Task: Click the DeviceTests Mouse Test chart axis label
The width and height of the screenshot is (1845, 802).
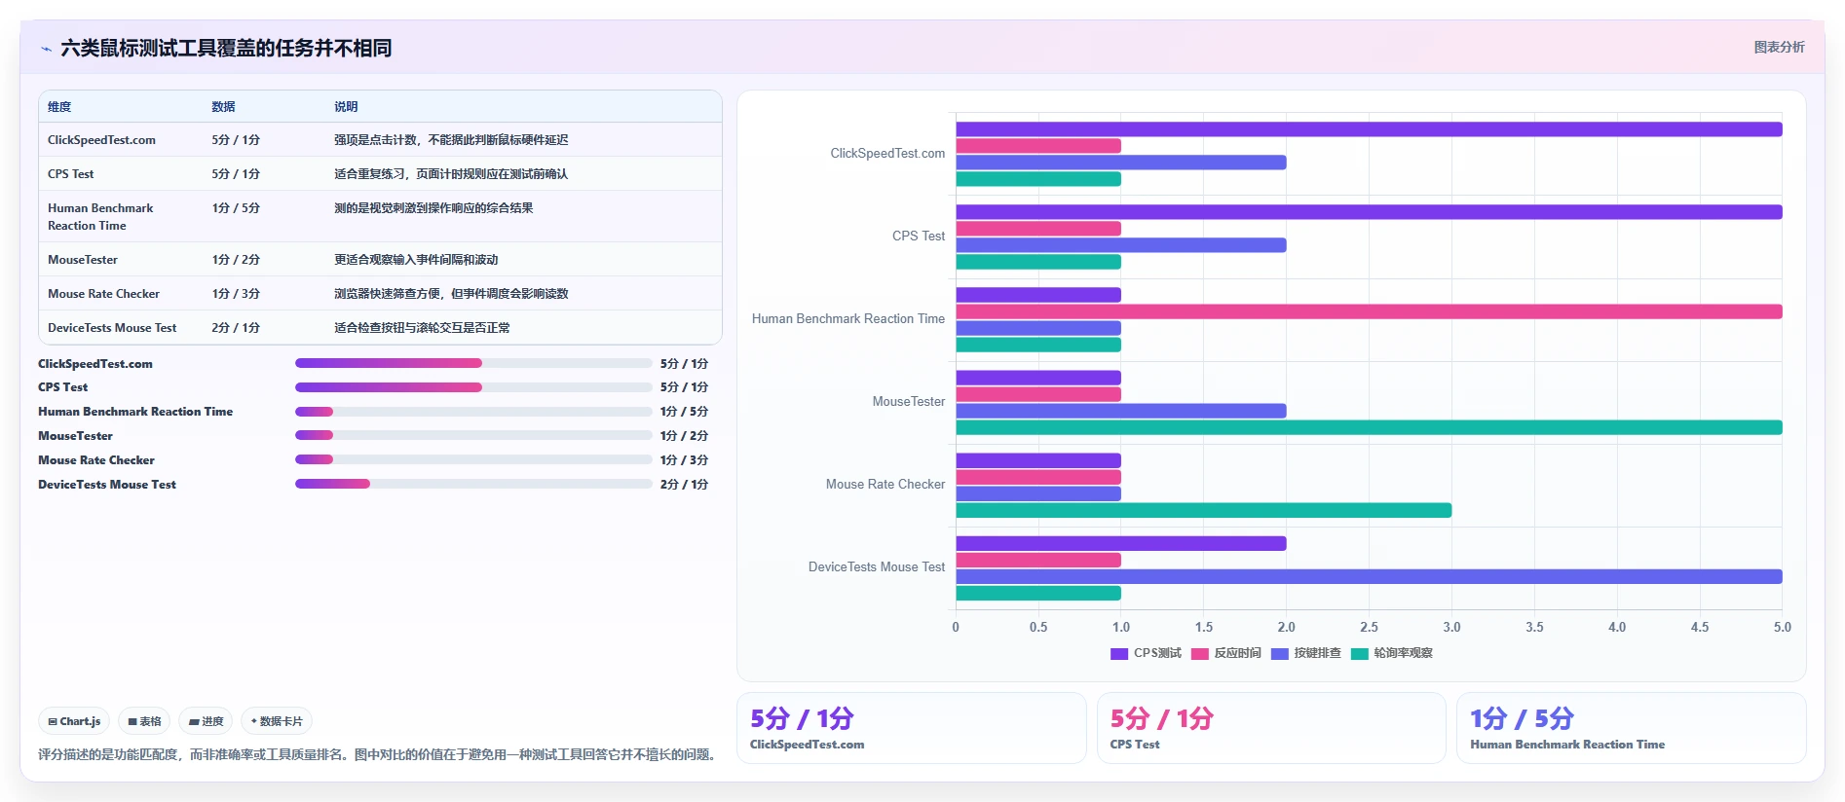Action: [877, 567]
